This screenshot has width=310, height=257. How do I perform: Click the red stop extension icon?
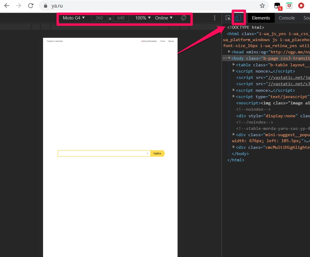tap(301, 5)
